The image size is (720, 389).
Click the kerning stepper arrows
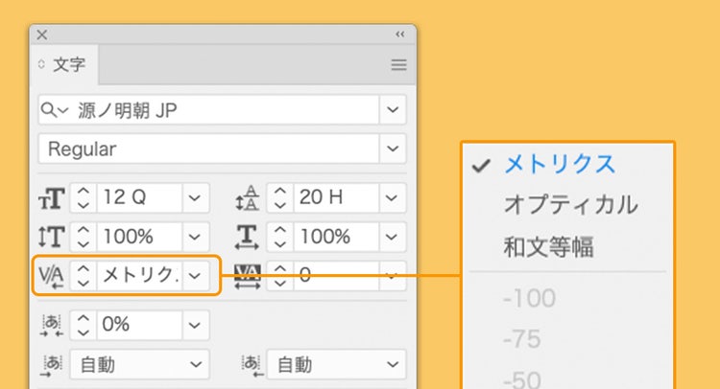pyautogui.click(x=84, y=276)
